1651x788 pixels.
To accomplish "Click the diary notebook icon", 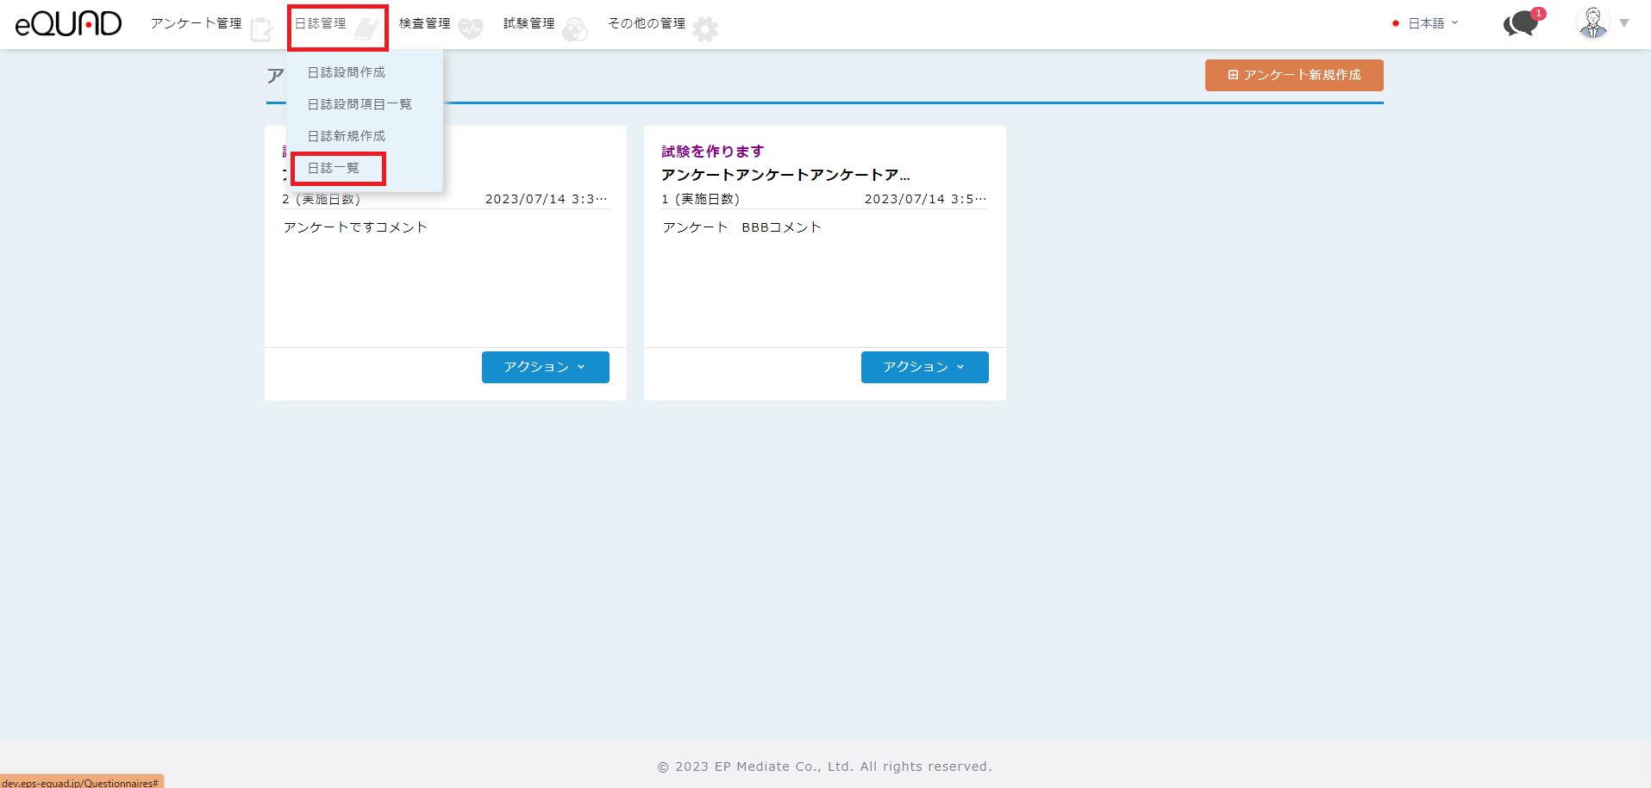I will click(366, 29).
